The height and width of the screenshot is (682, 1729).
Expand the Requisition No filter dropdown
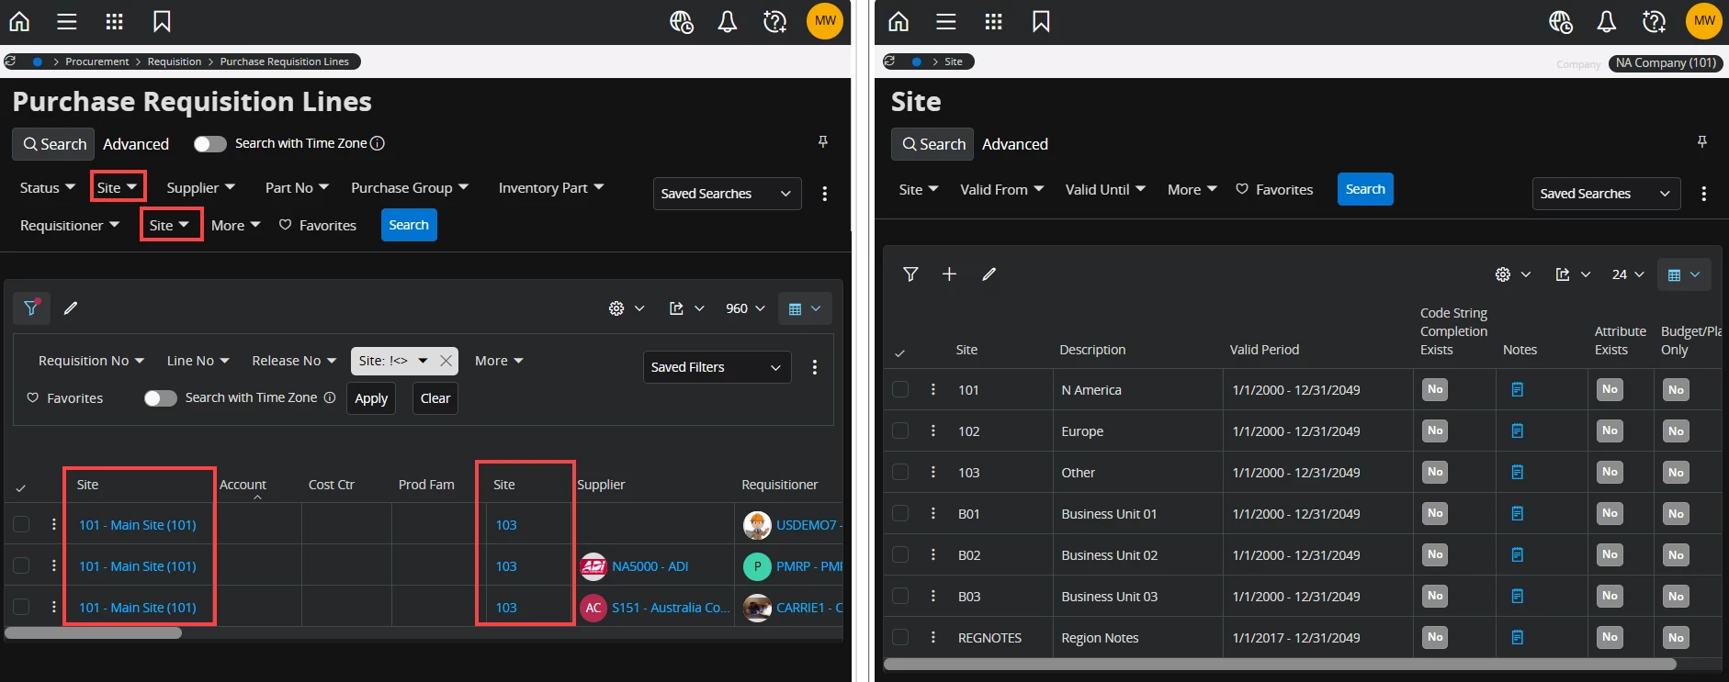pos(91,361)
